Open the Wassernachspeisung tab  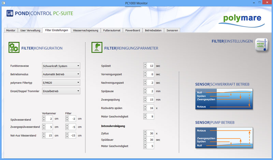85,30
